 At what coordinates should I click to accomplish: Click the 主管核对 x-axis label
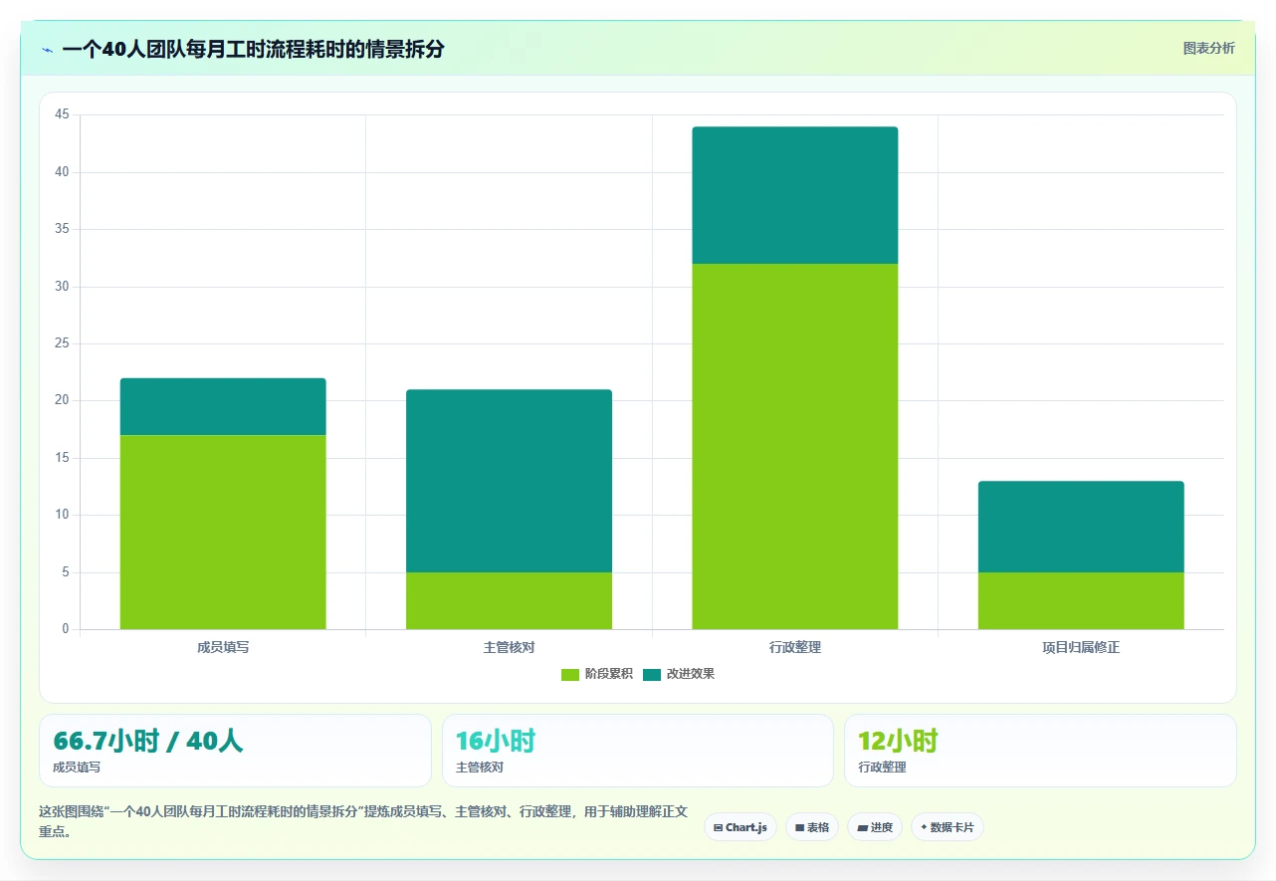click(x=509, y=647)
